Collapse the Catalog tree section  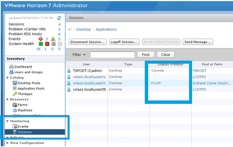pyautogui.click(x=7, y=77)
